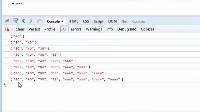Switch to the DOM tab
The width and height of the screenshot is (200, 112).
coord(112,21)
